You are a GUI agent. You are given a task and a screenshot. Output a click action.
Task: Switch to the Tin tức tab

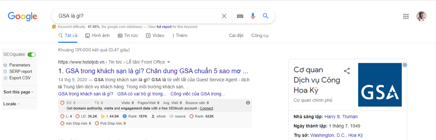pyautogui.click(x=128, y=35)
